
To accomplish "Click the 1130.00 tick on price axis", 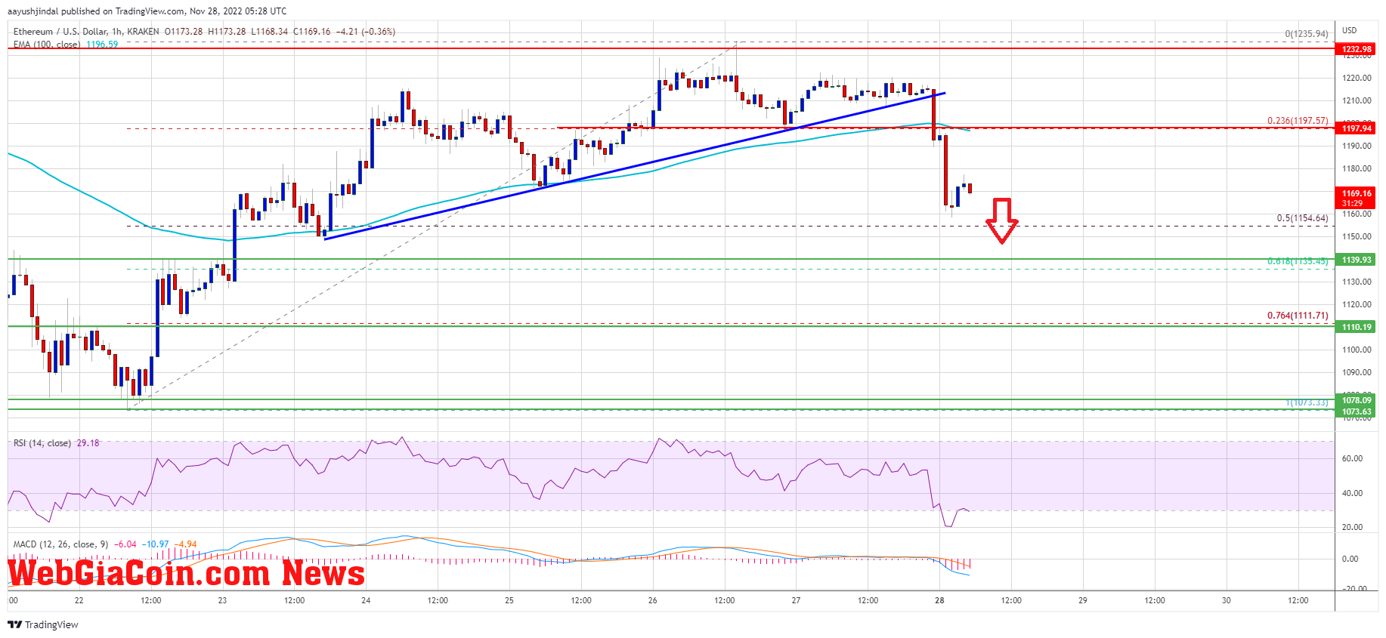I will [x=1357, y=282].
